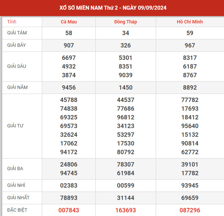Click giải tư number 62772
This screenshot has height=216, width=224.
point(190,152)
